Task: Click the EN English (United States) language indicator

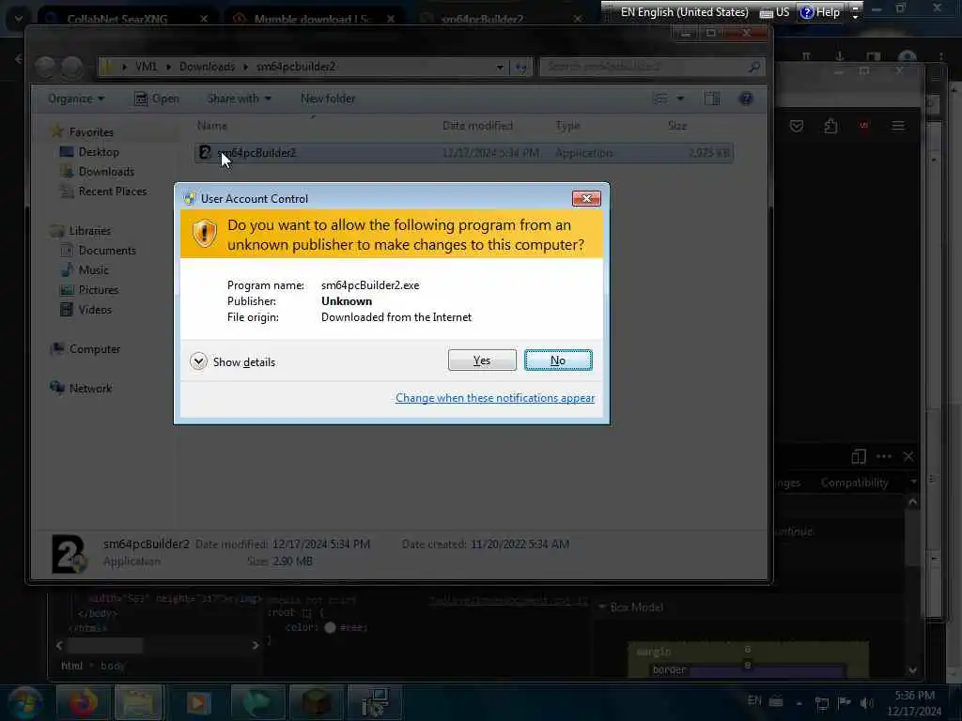Action: click(684, 11)
